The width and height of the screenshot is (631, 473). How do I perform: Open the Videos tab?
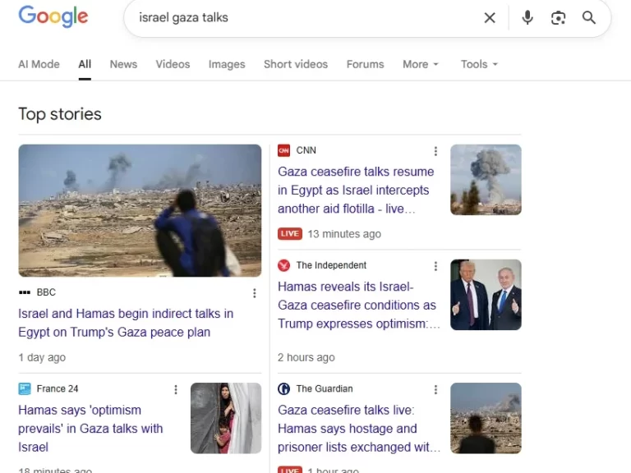[173, 64]
